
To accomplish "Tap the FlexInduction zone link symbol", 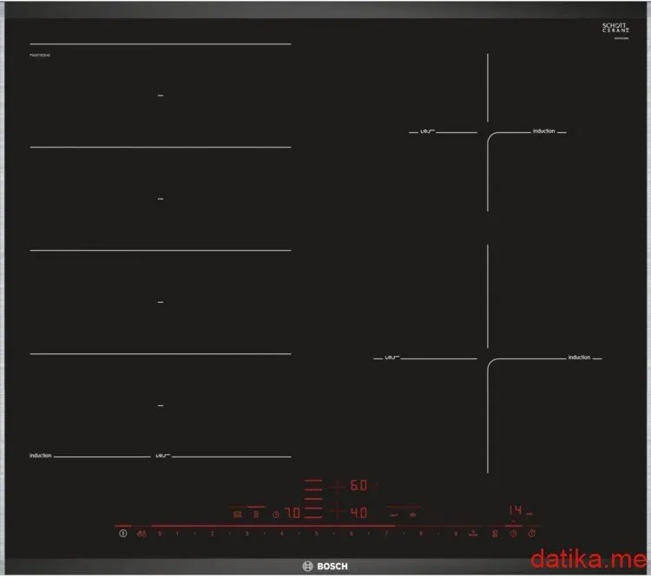I will (x=238, y=515).
